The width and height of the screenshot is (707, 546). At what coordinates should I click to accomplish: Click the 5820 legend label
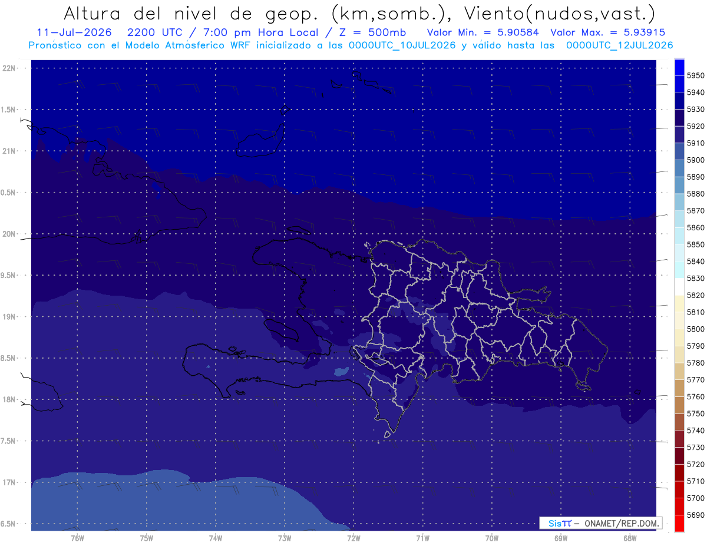pyautogui.click(x=696, y=295)
